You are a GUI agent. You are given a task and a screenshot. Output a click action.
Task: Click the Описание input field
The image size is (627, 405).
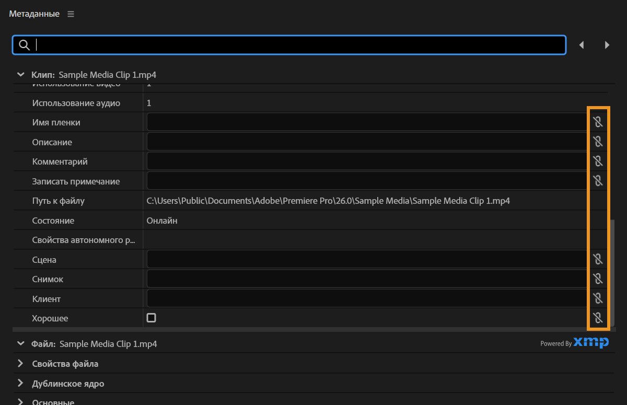tap(367, 142)
